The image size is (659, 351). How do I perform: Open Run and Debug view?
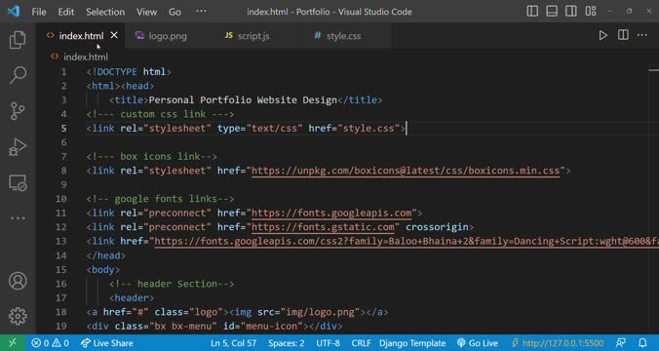tap(18, 146)
